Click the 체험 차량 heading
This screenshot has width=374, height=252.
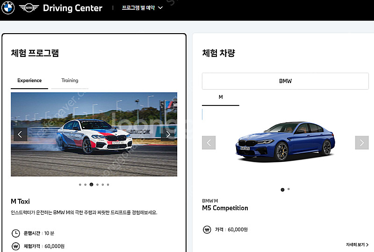coord(219,53)
